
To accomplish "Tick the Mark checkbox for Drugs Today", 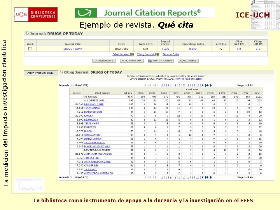I will (x=30, y=49).
